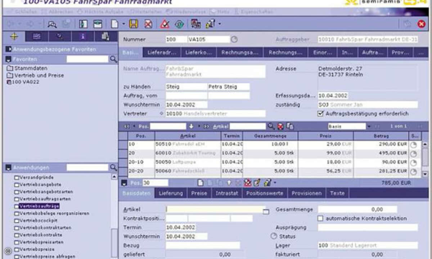Click status clock icon in row 20-20

[414, 171]
